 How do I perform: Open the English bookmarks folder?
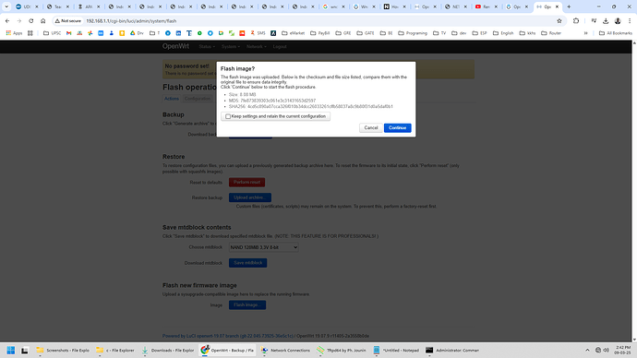[x=504, y=33]
